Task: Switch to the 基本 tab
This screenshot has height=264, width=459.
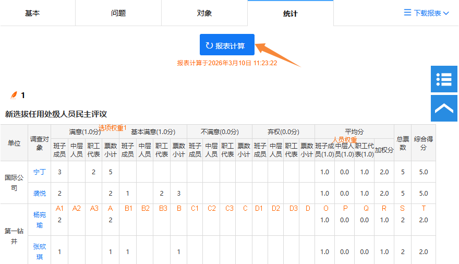Action: 32,13
